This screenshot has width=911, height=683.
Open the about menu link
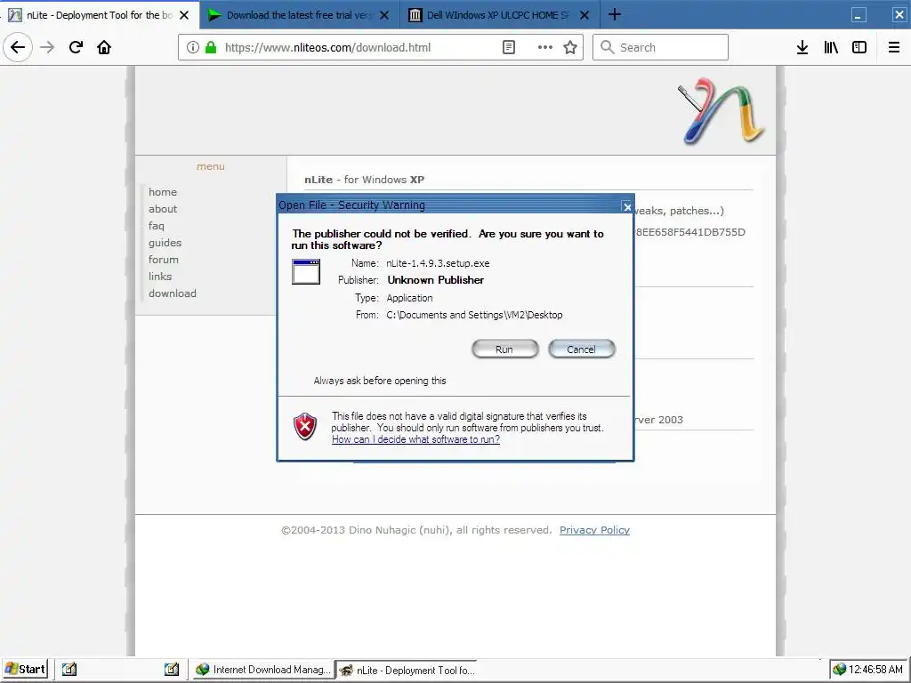click(163, 208)
